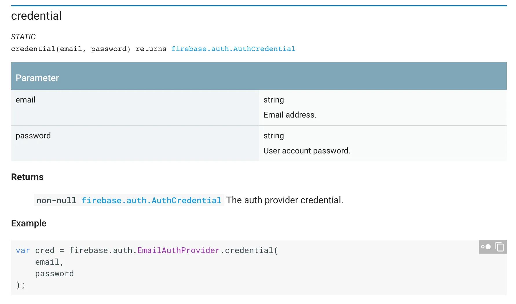Click "The auth provider credential." text
Screen dimensions: 516x304
pyautogui.click(x=284, y=200)
